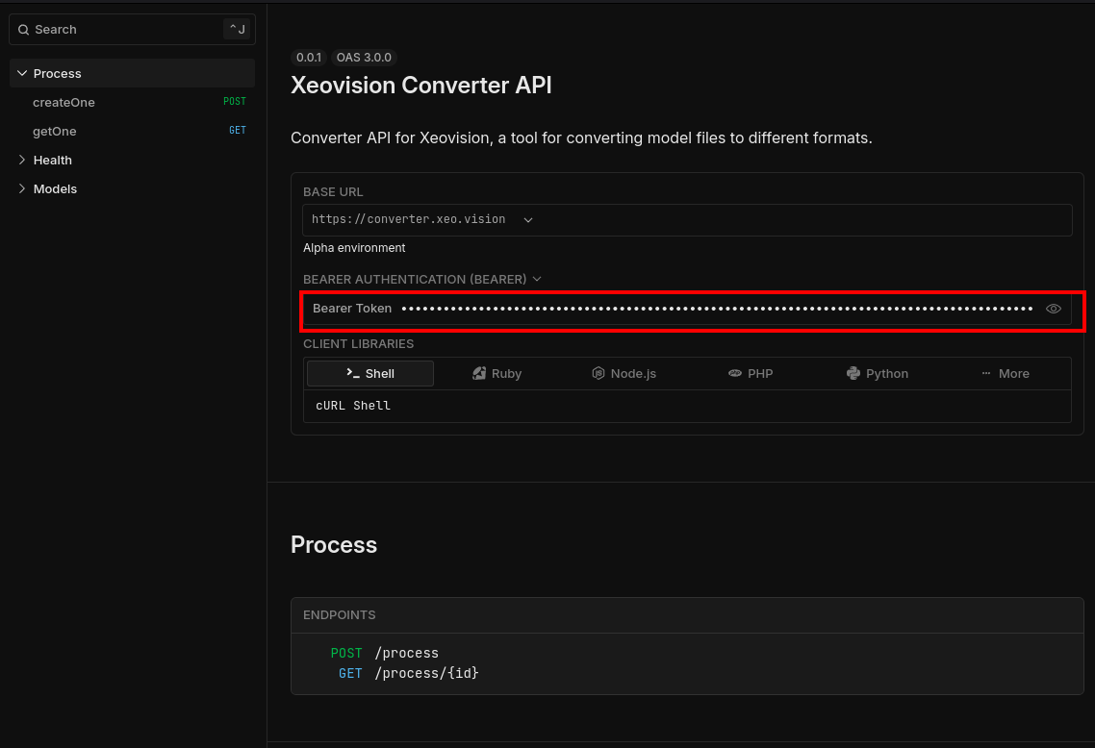This screenshot has width=1095, height=748.
Task: Click the Python logo icon
Action: pos(853,373)
